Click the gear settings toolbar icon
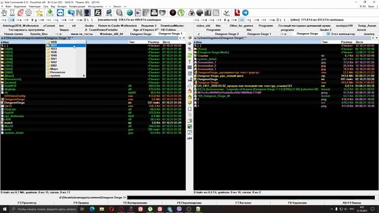The image size is (379, 213). [28, 13]
